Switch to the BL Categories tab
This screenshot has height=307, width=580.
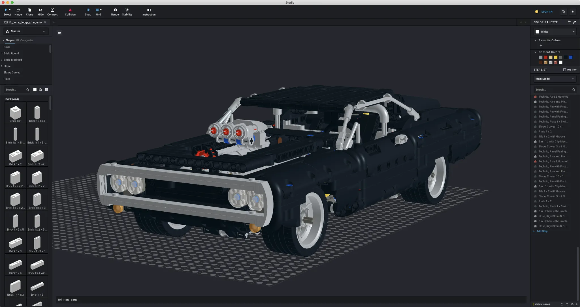pyautogui.click(x=25, y=40)
